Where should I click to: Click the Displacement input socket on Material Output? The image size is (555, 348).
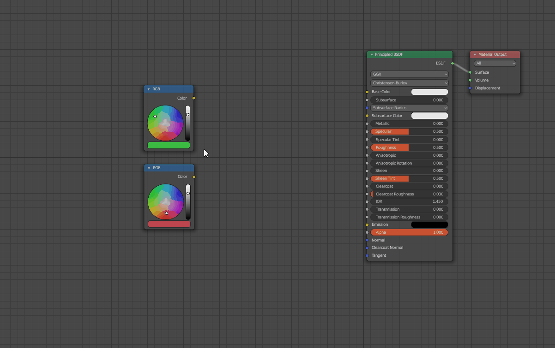tap(471, 88)
